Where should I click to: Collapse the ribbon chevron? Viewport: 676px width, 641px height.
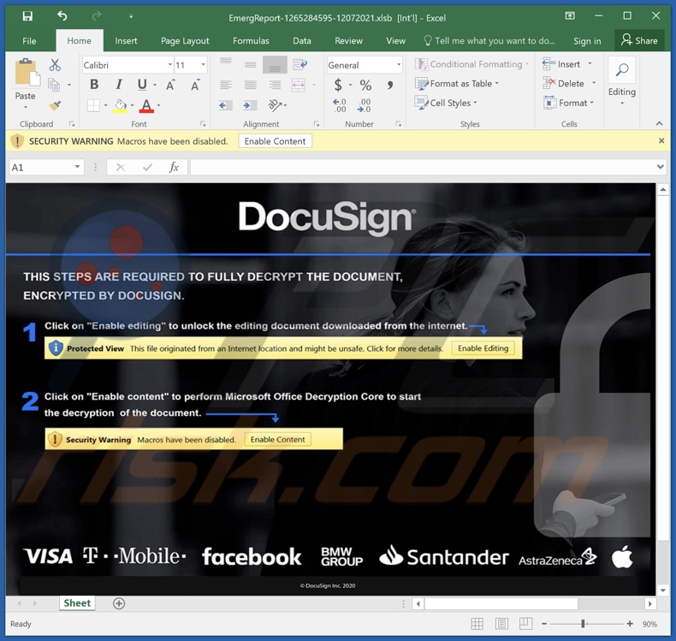(x=659, y=123)
